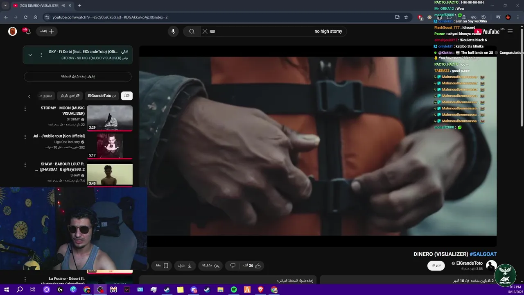Open Spotify from the taskbar
The height and width of the screenshot is (295, 524).
(x=234, y=290)
